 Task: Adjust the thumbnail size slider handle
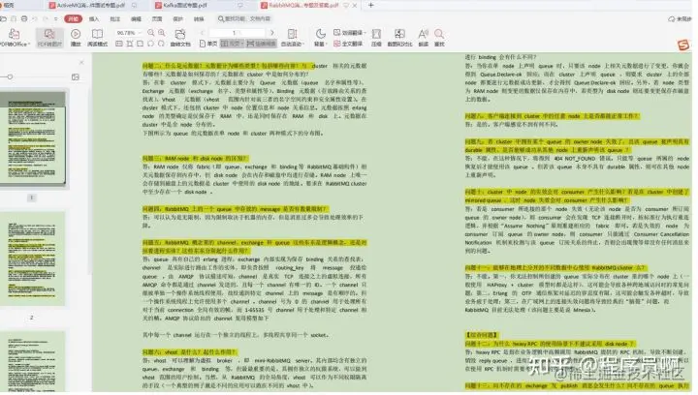[x=10, y=76]
